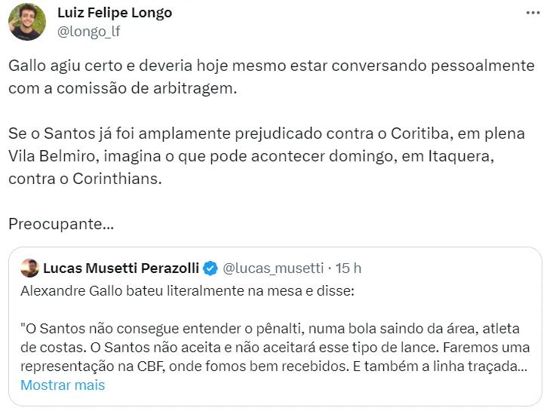553x414 pixels.
Task: Click the quoted line mentioning 'representação na CBF'
Action: coord(273,366)
